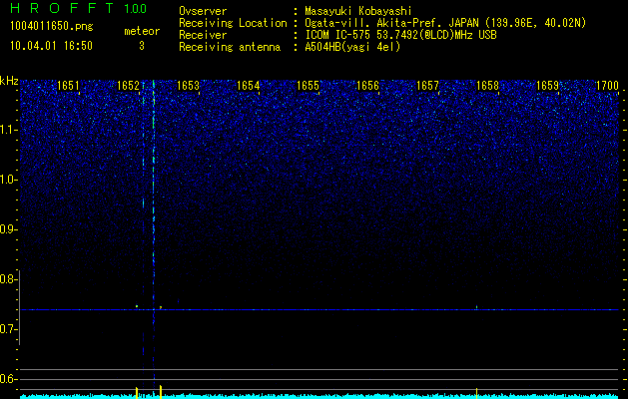Click the 1700 time axis label

tap(607, 86)
